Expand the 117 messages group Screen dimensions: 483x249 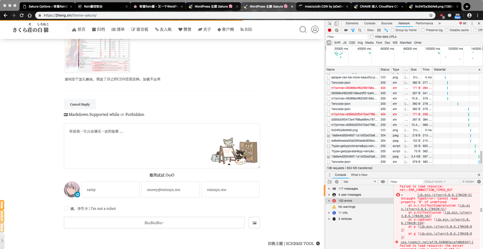click(x=329, y=189)
